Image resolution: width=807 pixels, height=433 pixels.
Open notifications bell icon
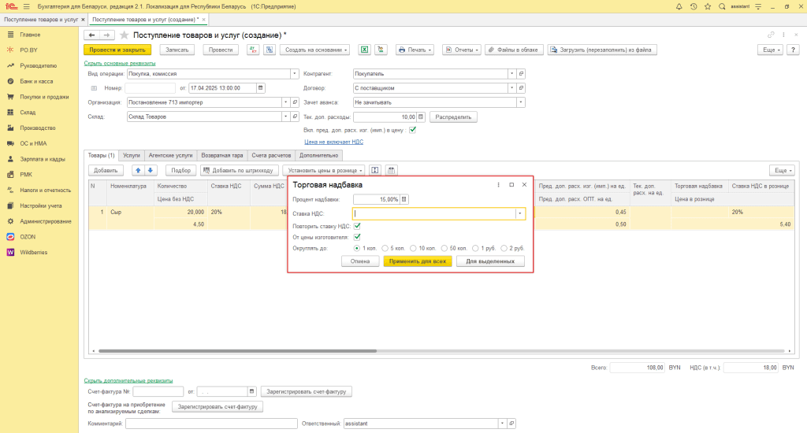tap(679, 6)
